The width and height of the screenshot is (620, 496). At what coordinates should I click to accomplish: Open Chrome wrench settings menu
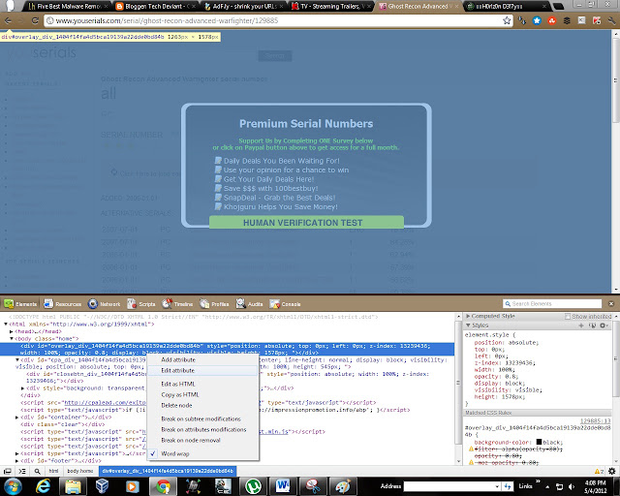(x=611, y=20)
